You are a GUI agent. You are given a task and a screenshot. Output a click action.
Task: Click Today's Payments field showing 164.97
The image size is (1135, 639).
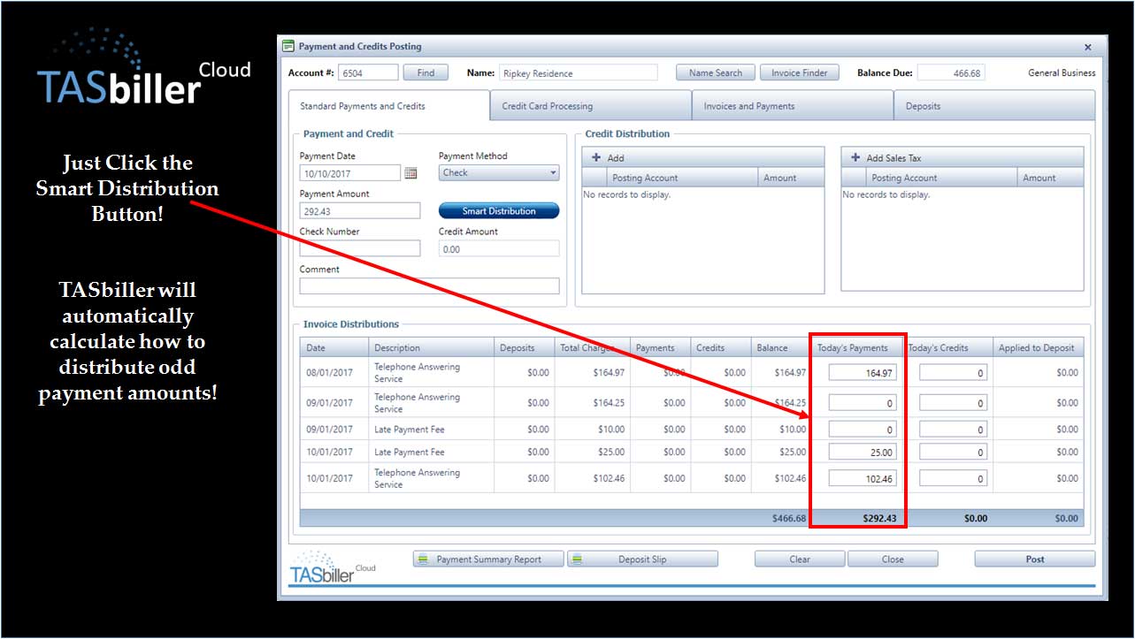pyautogui.click(x=863, y=373)
